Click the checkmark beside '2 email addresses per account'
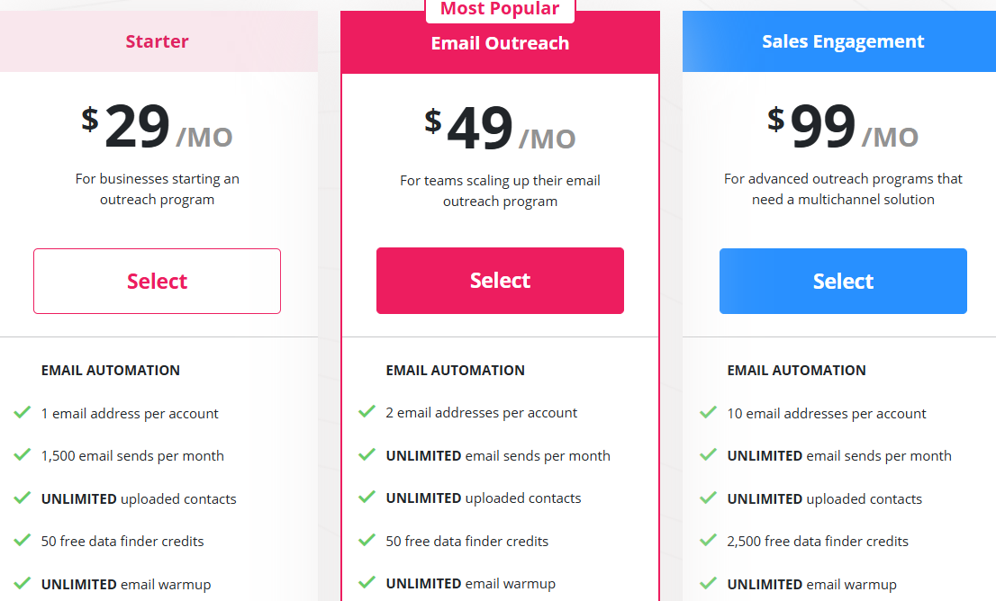 click(367, 413)
